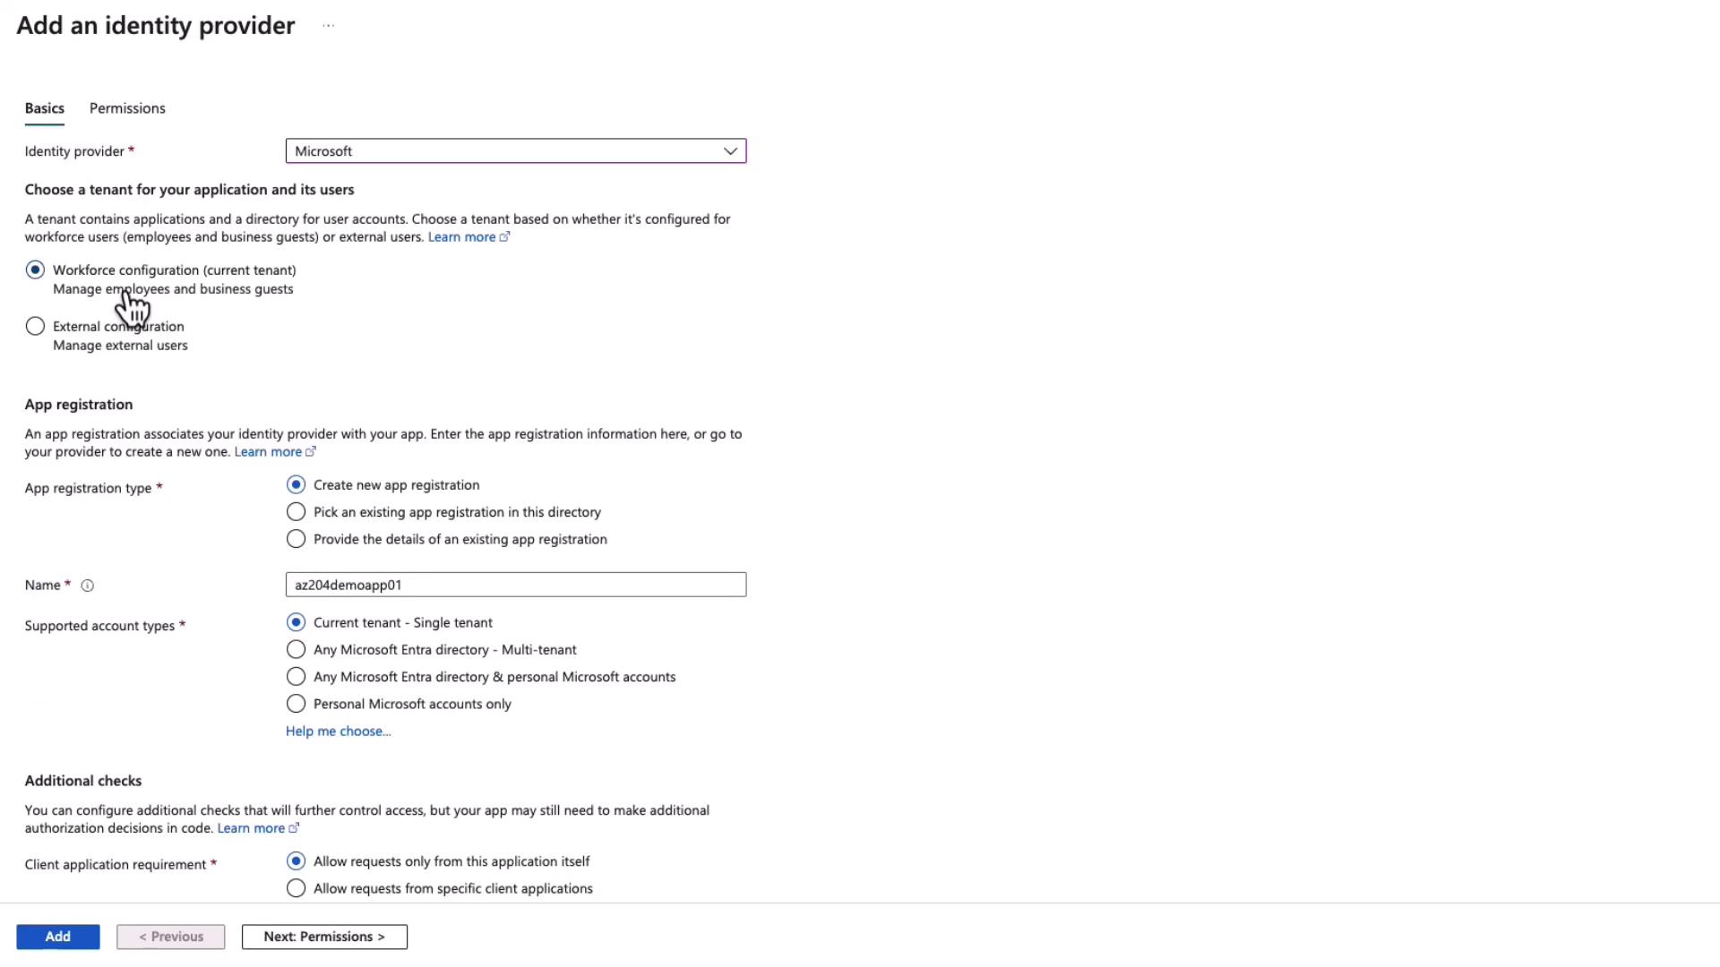The image size is (1720, 967).
Task: Go to Next: Permissions step
Action: click(324, 937)
